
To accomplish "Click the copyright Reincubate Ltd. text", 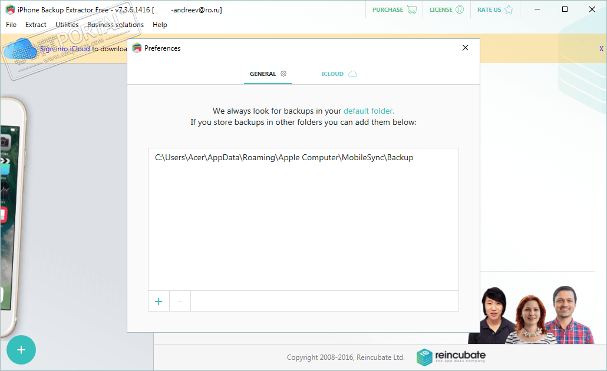I will [x=346, y=357].
